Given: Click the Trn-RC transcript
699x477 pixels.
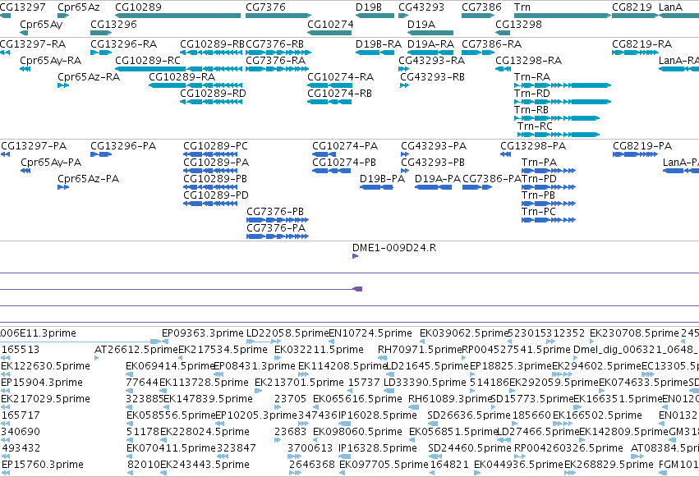Looking at the screenshot, I should click(559, 135).
